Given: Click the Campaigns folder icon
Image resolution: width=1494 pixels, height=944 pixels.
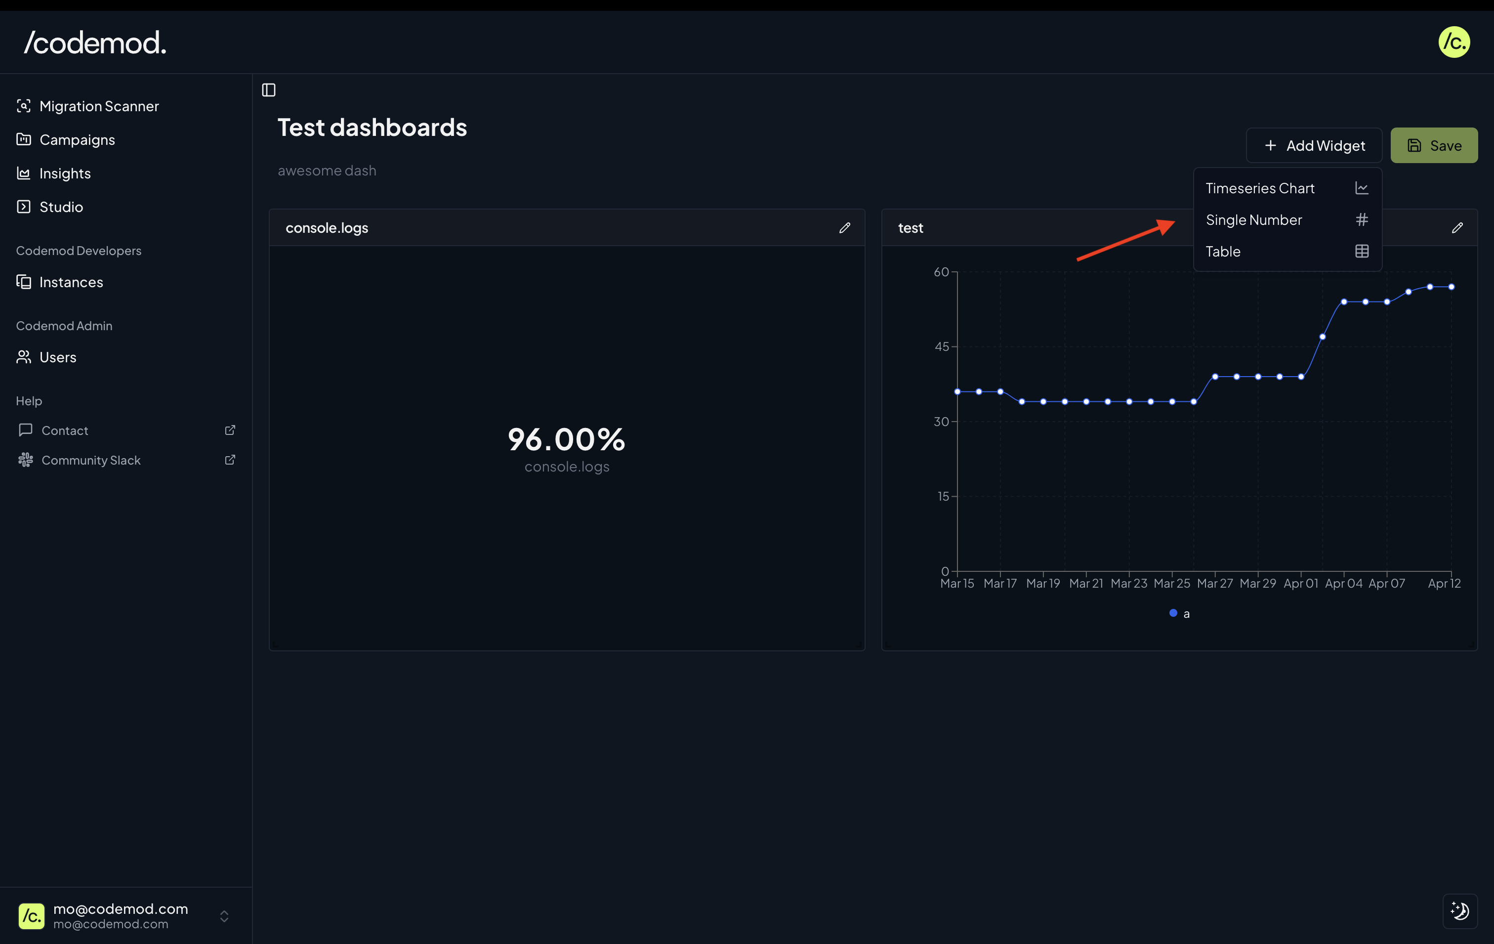Looking at the screenshot, I should pos(24,140).
